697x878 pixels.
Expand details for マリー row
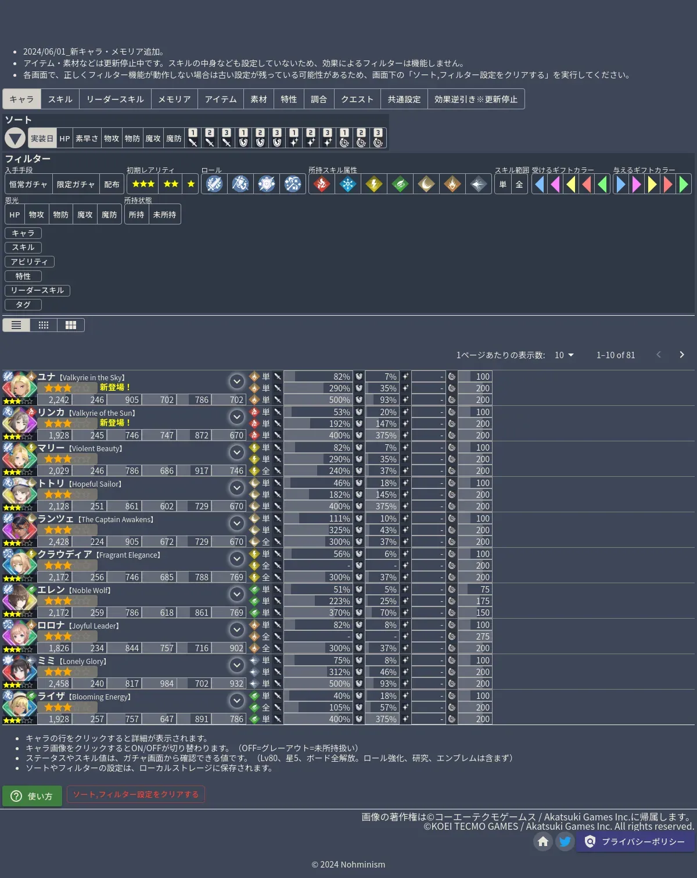tap(237, 452)
